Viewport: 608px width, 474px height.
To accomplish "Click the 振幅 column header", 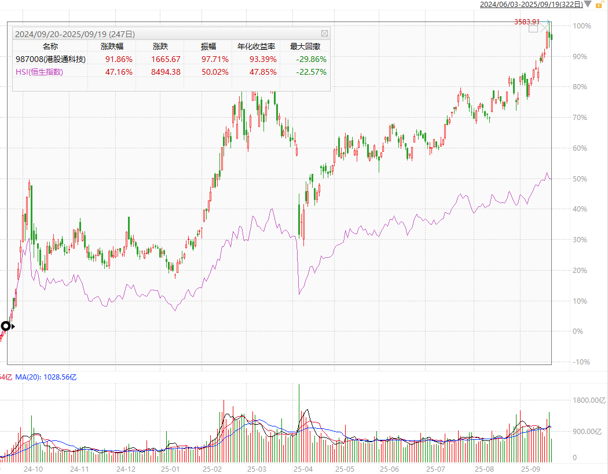I will (208, 46).
